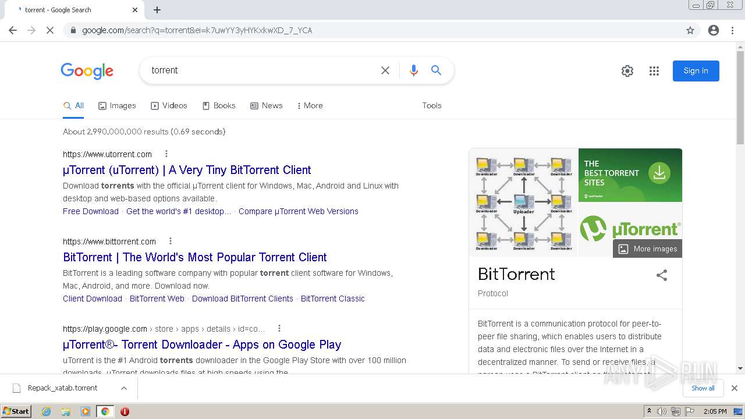Open the network icon in the tray
Viewport: 745px width, 419px height.
[676, 411]
